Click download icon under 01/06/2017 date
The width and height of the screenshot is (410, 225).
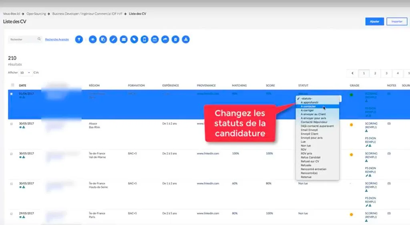[24, 97]
